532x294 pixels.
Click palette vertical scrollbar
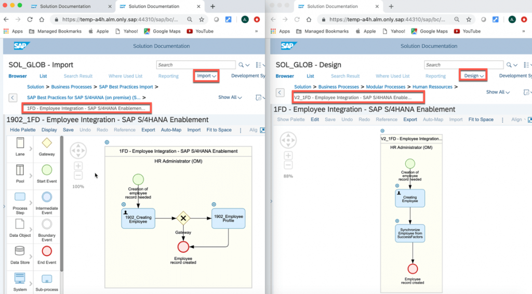[61, 204]
